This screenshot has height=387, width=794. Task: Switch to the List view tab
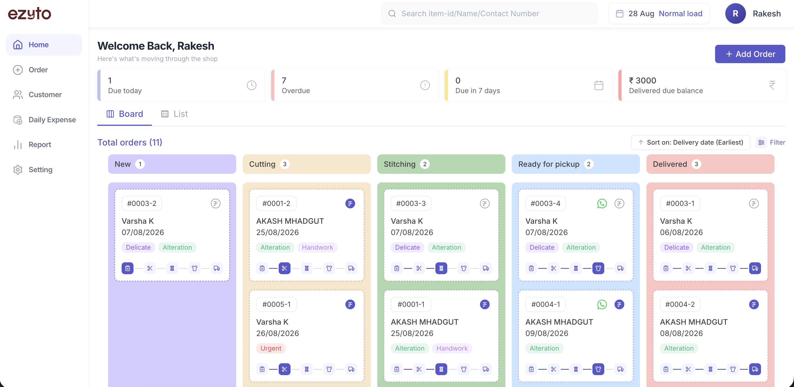point(175,114)
